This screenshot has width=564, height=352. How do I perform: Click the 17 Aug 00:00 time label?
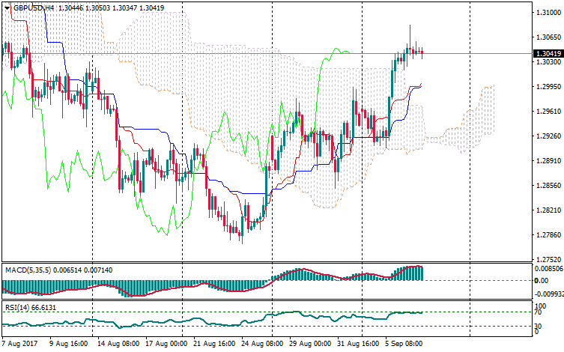[166, 344]
